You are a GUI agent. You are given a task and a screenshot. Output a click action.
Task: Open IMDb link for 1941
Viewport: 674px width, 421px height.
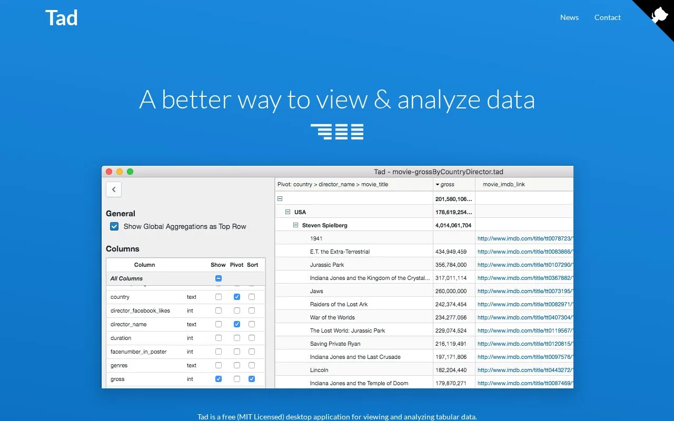coord(525,238)
